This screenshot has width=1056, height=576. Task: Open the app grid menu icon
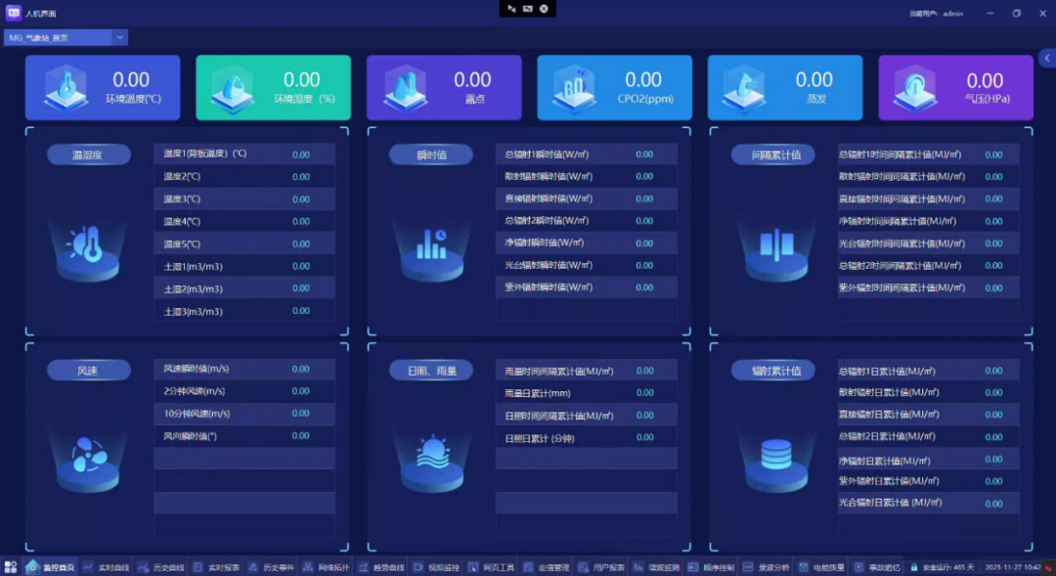tap(10, 567)
